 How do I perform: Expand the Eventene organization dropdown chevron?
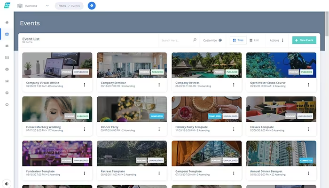[x=47, y=6]
